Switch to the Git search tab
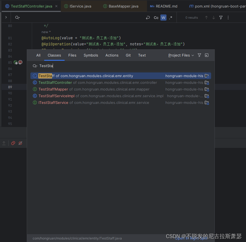 (x=128, y=55)
